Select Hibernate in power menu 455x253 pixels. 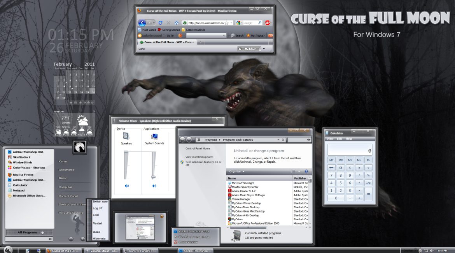pyautogui.click(x=99, y=239)
